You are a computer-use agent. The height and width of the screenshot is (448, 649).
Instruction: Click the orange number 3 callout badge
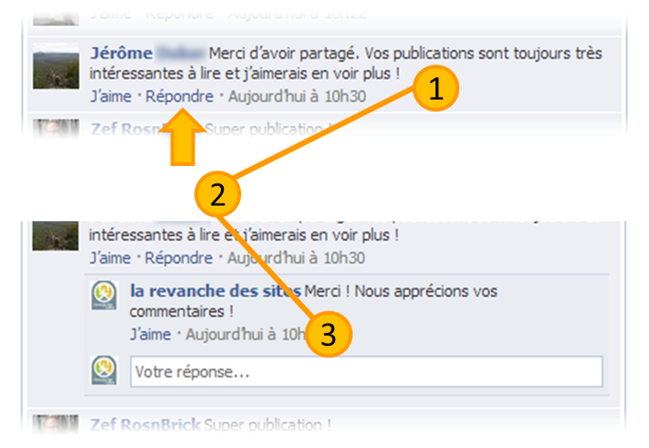tap(329, 335)
